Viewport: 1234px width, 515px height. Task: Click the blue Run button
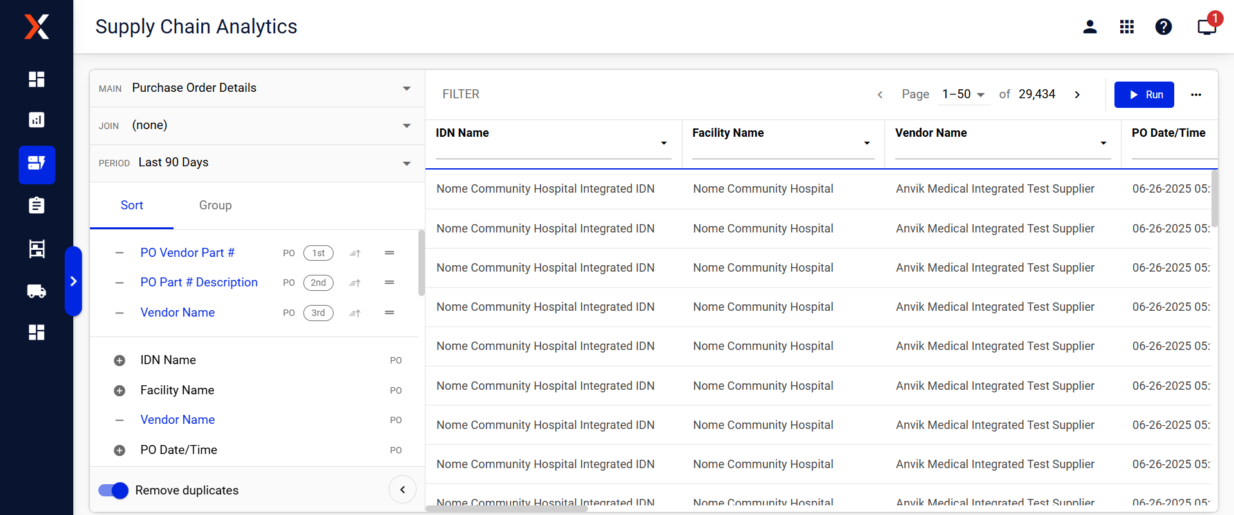click(1144, 94)
